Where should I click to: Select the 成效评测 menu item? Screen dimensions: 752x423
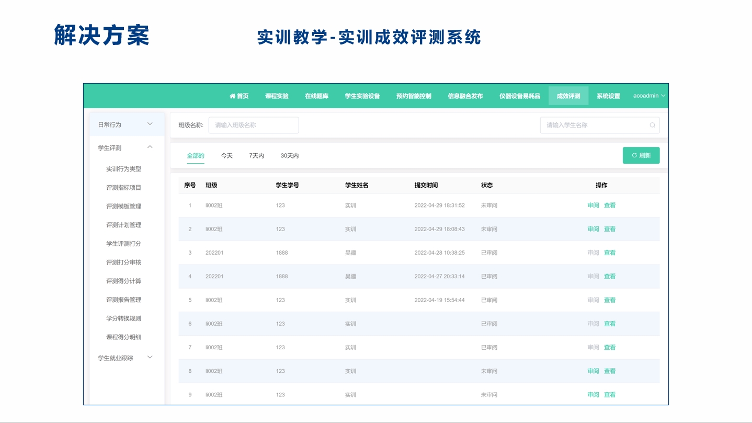click(568, 96)
